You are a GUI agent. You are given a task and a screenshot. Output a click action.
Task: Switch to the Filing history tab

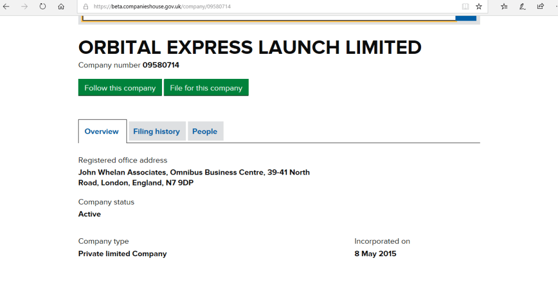point(157,132)
